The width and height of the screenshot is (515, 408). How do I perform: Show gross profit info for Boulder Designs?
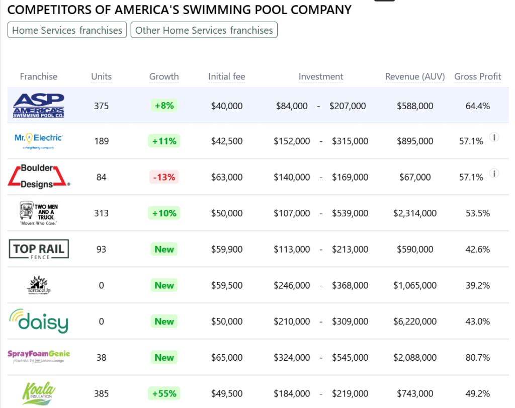(x=494, y=173)
